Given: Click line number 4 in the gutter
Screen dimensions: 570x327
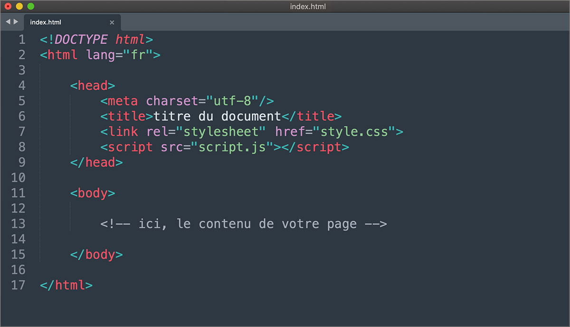Looking at the screenshot, I should pyautogui.click(x=21, y=85).
